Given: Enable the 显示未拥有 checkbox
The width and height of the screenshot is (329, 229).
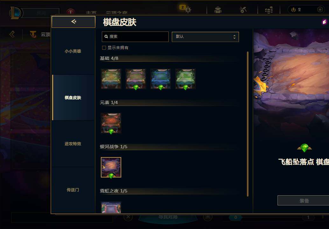Looking at the screenshot, I should [104, 48].
